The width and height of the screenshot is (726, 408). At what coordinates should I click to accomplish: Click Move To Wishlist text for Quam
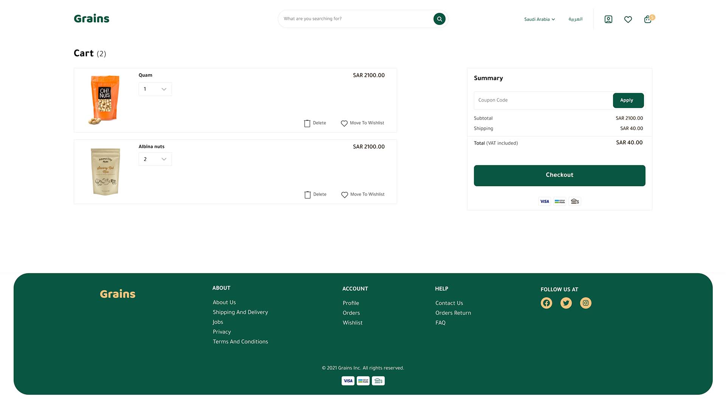367,123
